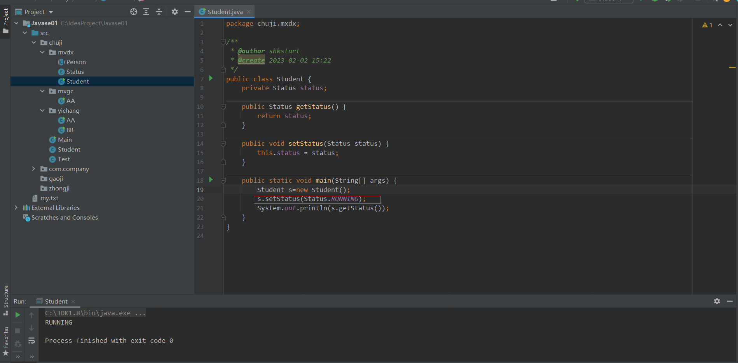Viewport: 738px width, 363px height.
Task: Expand the com.company package
Action: [x=33, y=169]
